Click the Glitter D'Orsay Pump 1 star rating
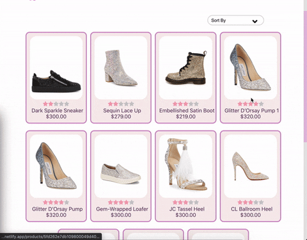 point(251,104)
